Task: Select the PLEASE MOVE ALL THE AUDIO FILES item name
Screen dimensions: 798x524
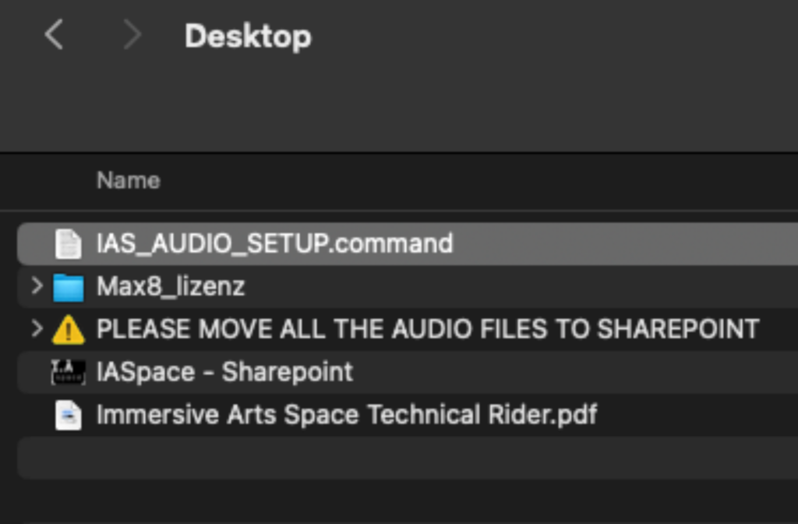Action: 428,329
